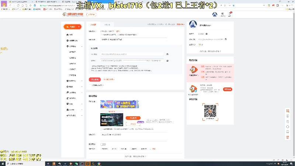Click into the stream key field
Screen dimensions: 295x166
tap(132, 61)
